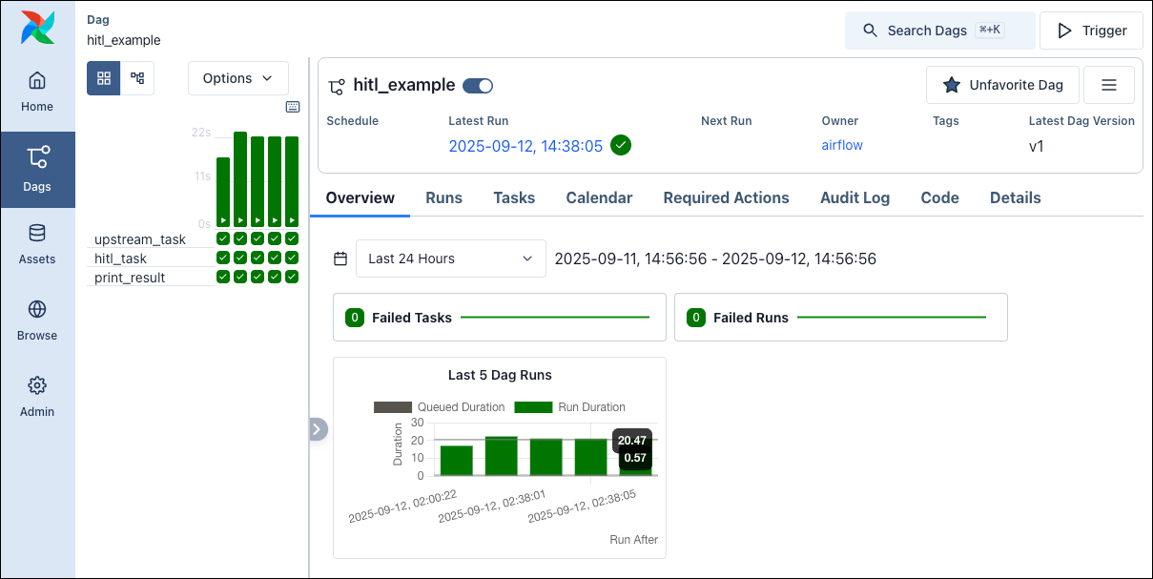The width and height of the screenshot is (1153, 579).
Task: Switch to the Graph view icon
Action: pyautogui.click(x=136, y=77)
